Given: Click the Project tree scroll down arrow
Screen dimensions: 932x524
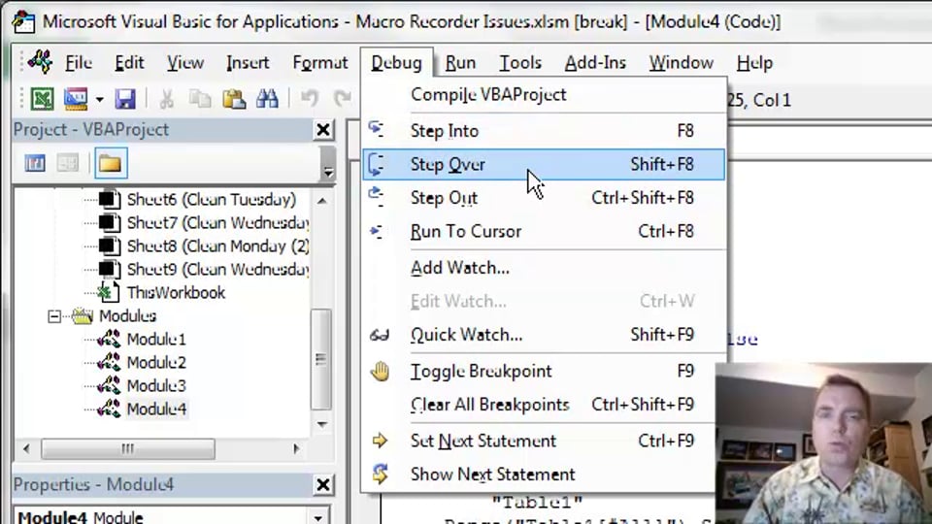Looking at the screenshot, I should (x=322, y=424).
